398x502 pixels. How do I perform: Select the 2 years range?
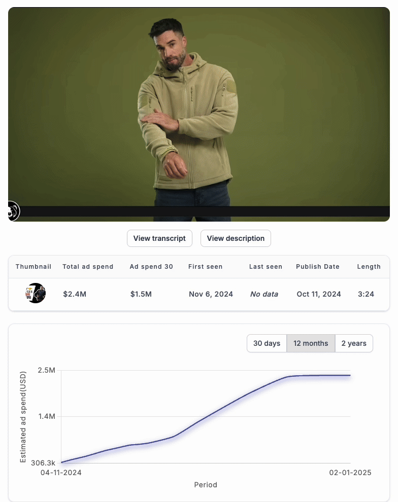(354, 343)
